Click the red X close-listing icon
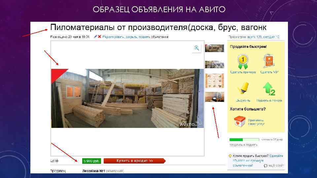This screenshot has height=178, width=317. point(99,37)
